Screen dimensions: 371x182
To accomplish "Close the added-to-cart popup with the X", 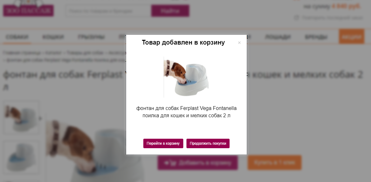I will click(239, 43).
